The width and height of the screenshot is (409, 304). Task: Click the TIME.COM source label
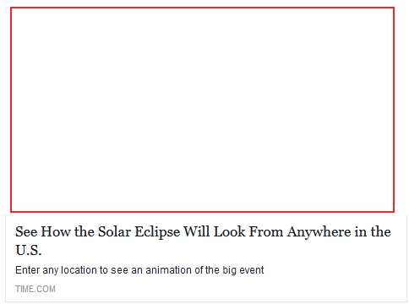[35, 289]
